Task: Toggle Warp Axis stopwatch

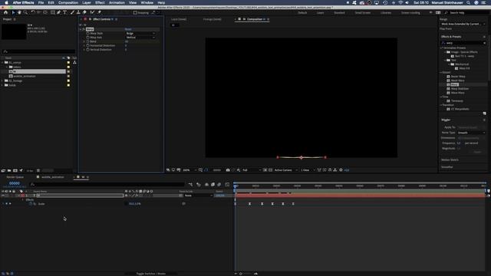Action: pyautogui.click(x=88, y=38)
